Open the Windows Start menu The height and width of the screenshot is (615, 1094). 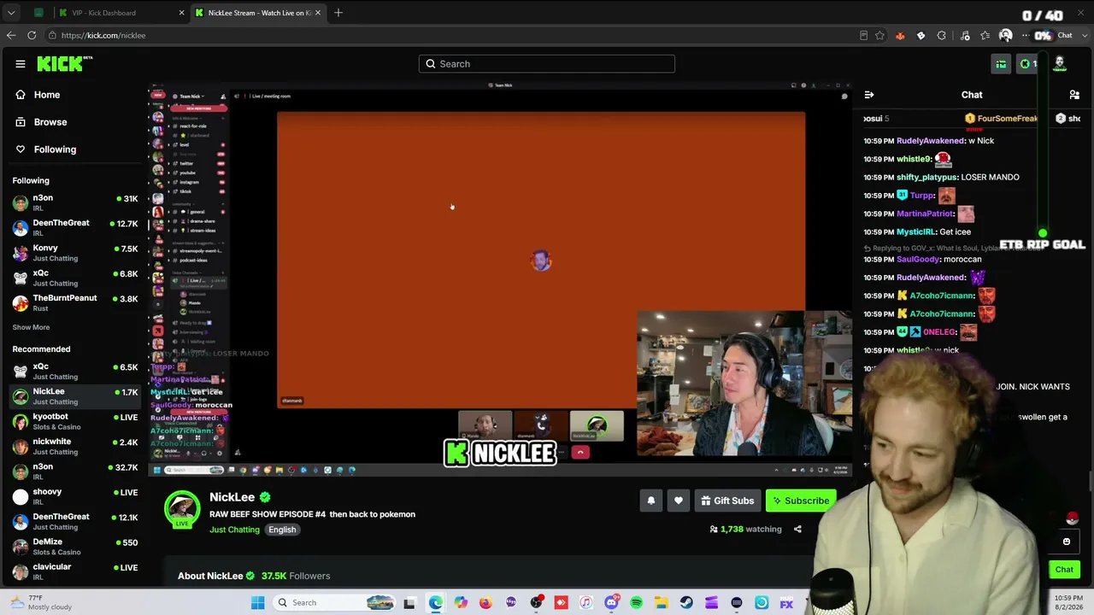[x=257, y=603]
